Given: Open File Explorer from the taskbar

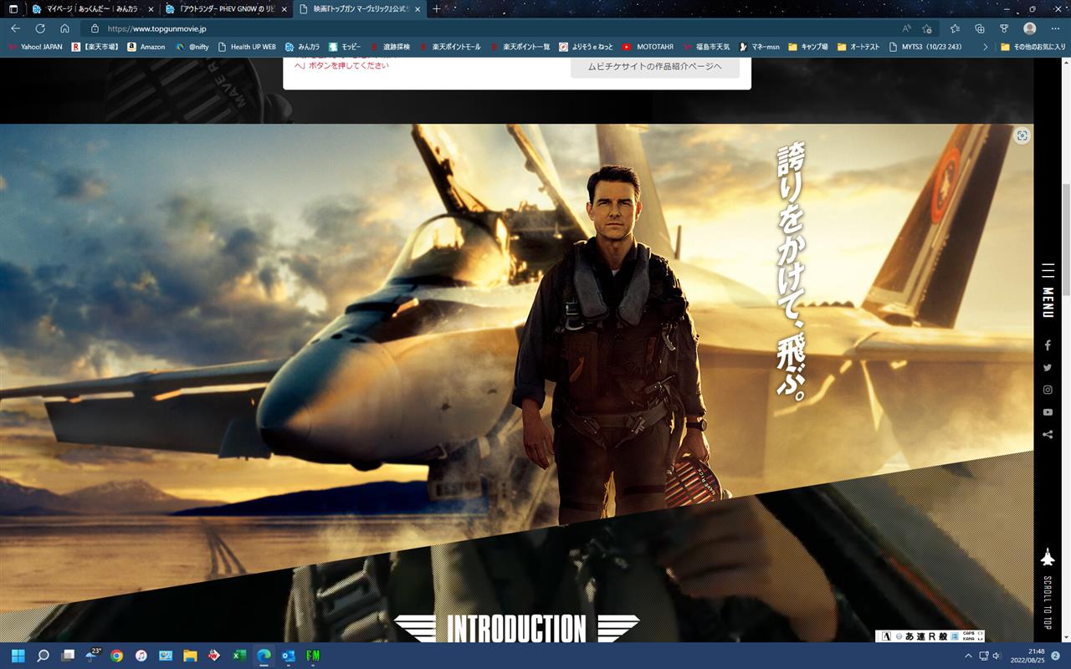Looking at the screenshot, I should [190, 656].
